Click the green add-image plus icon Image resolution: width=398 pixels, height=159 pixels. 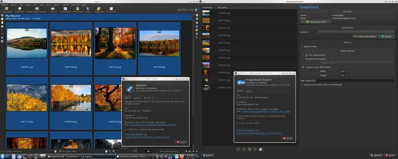pyautogui.click(x=249, y=149)
